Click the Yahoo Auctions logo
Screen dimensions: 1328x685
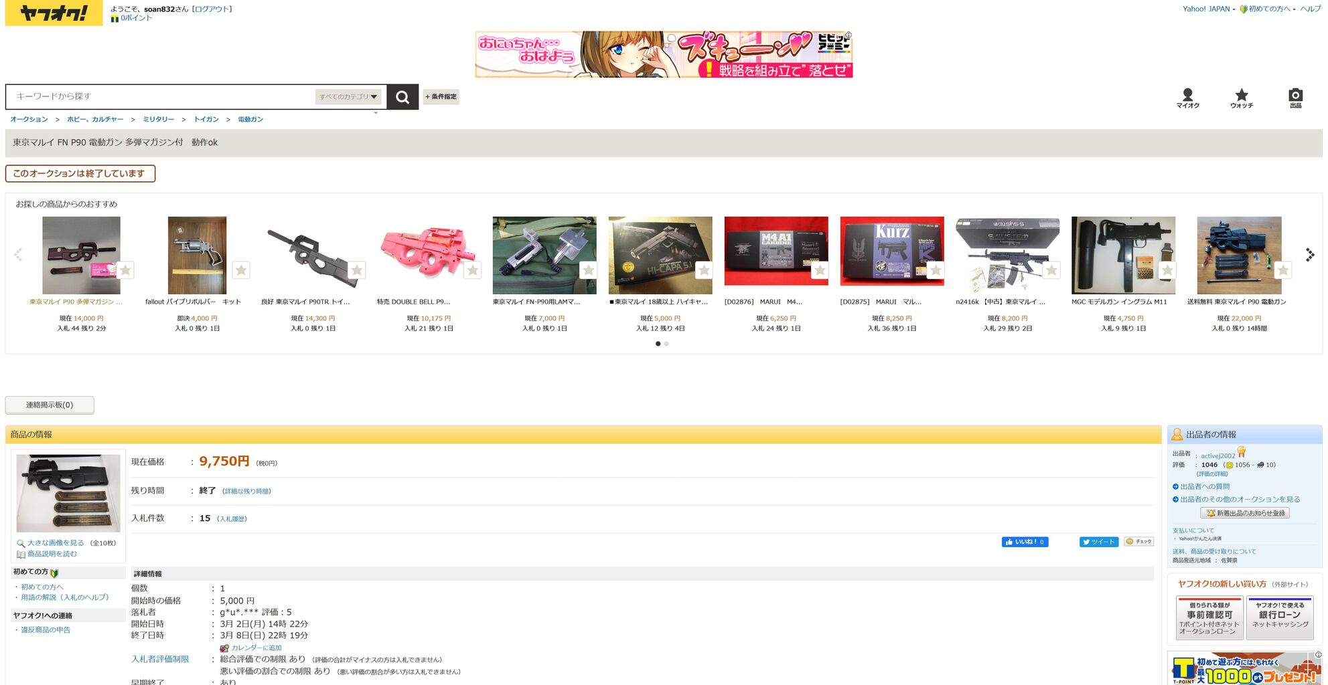pos(54,13)
